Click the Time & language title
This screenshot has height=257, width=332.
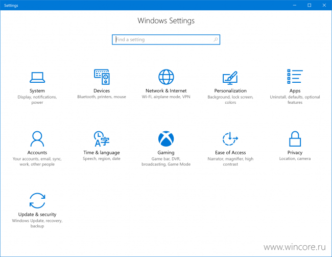click(102, 153)
